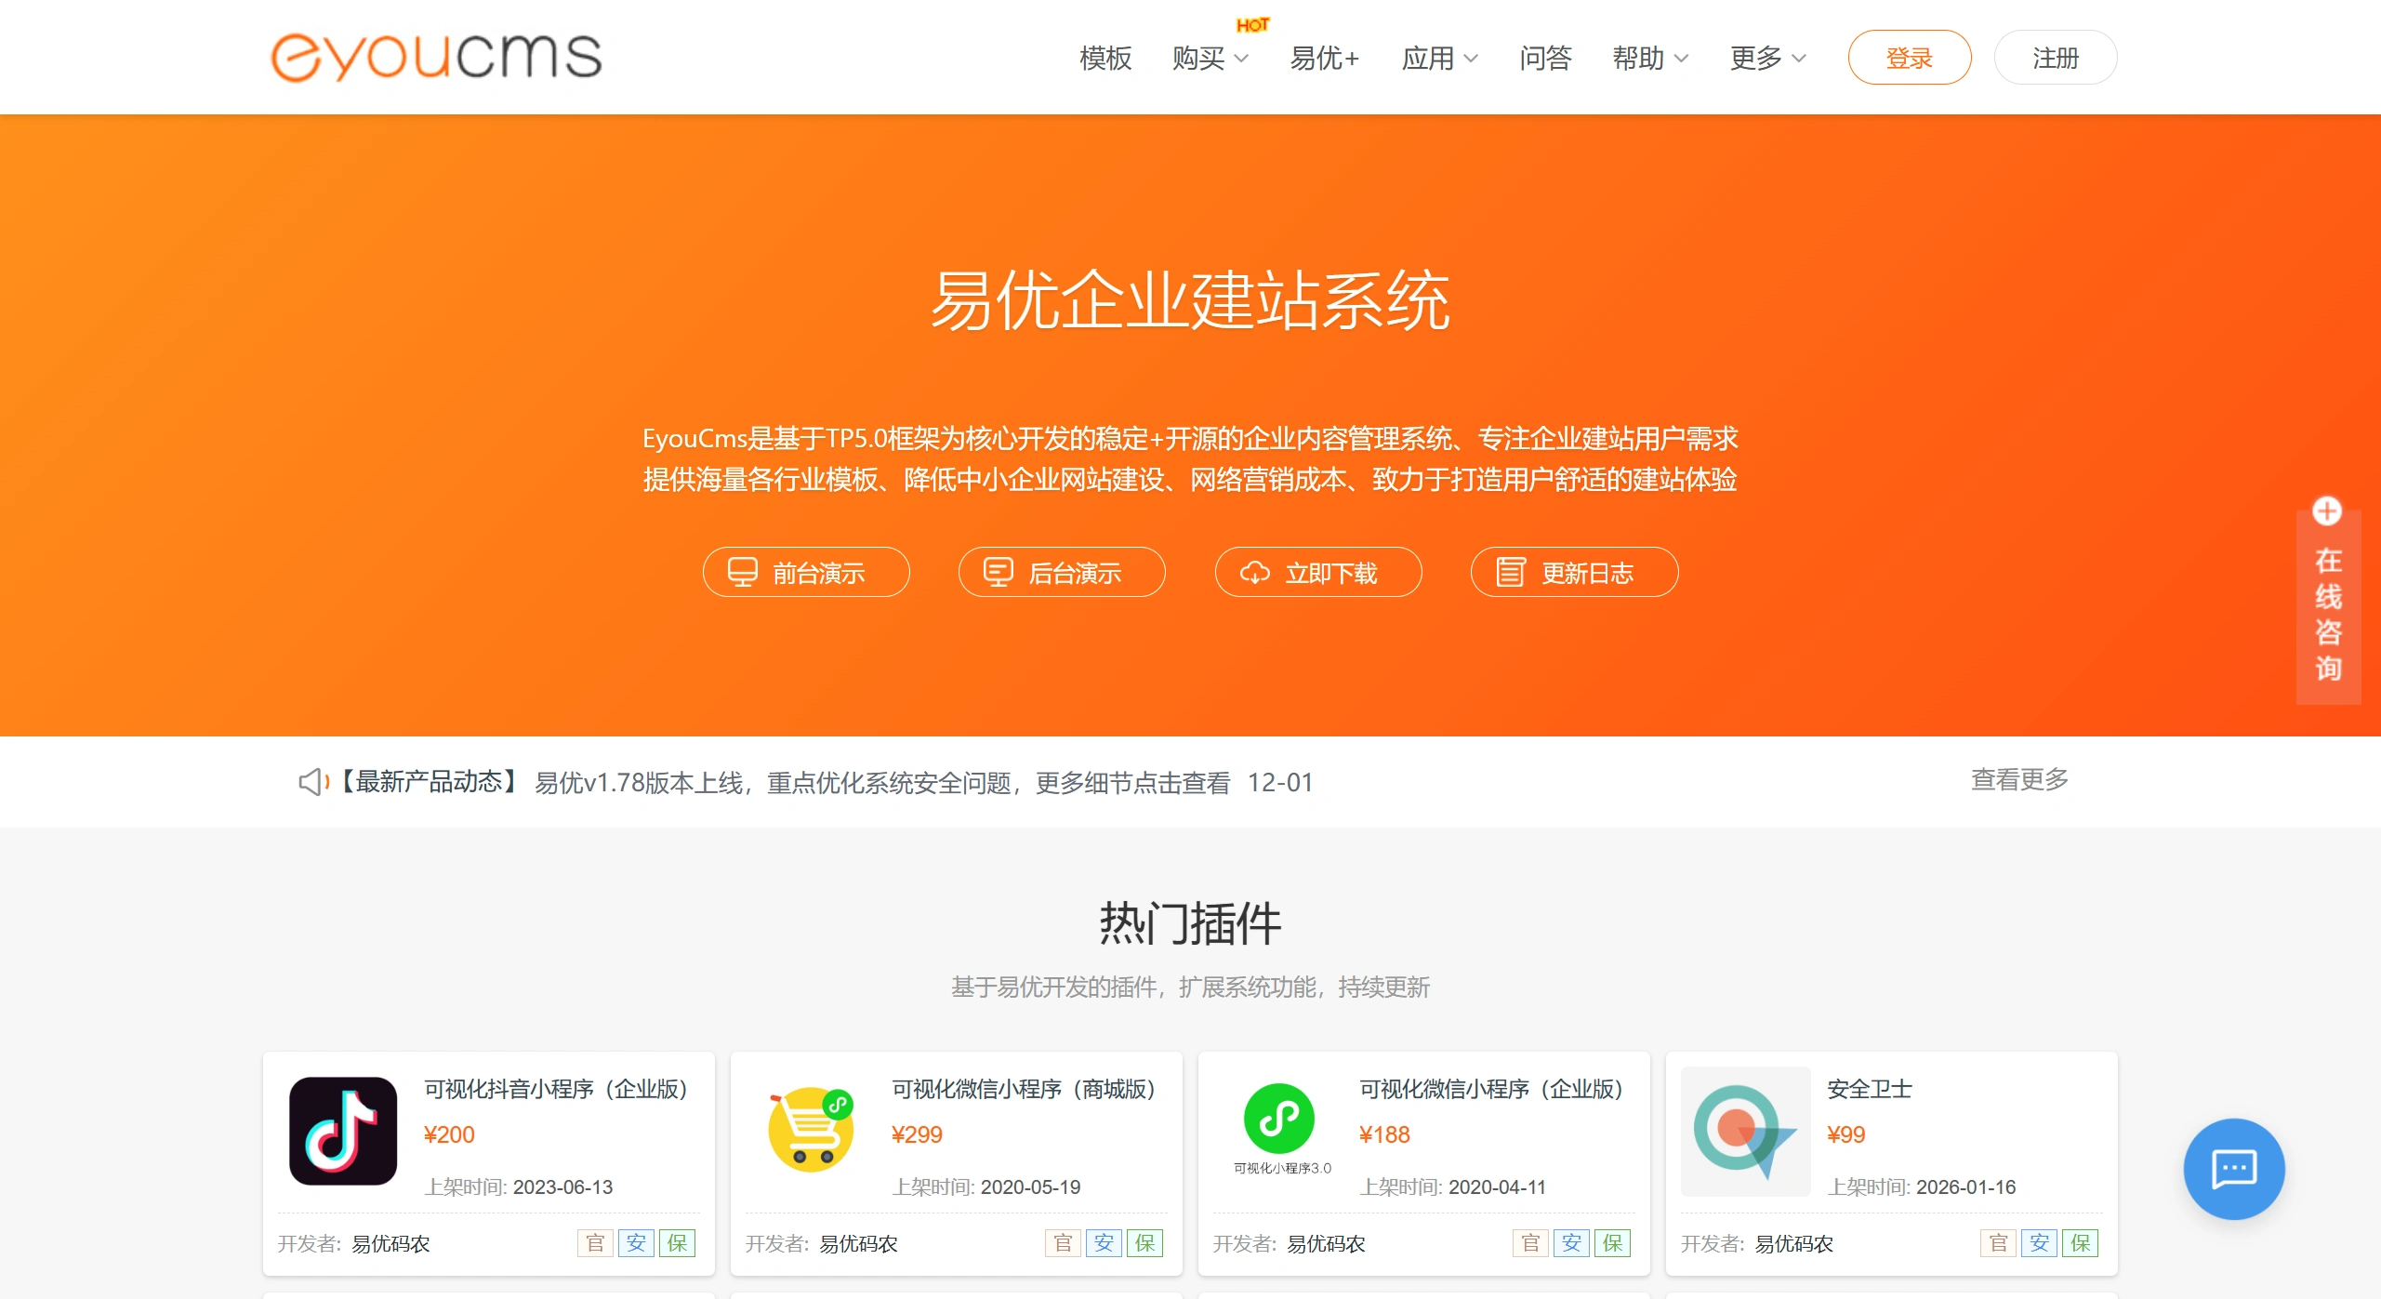The image size is (2381, 1299).
Task: Open the 模板 nav menu item
Action: (1105, 58)
